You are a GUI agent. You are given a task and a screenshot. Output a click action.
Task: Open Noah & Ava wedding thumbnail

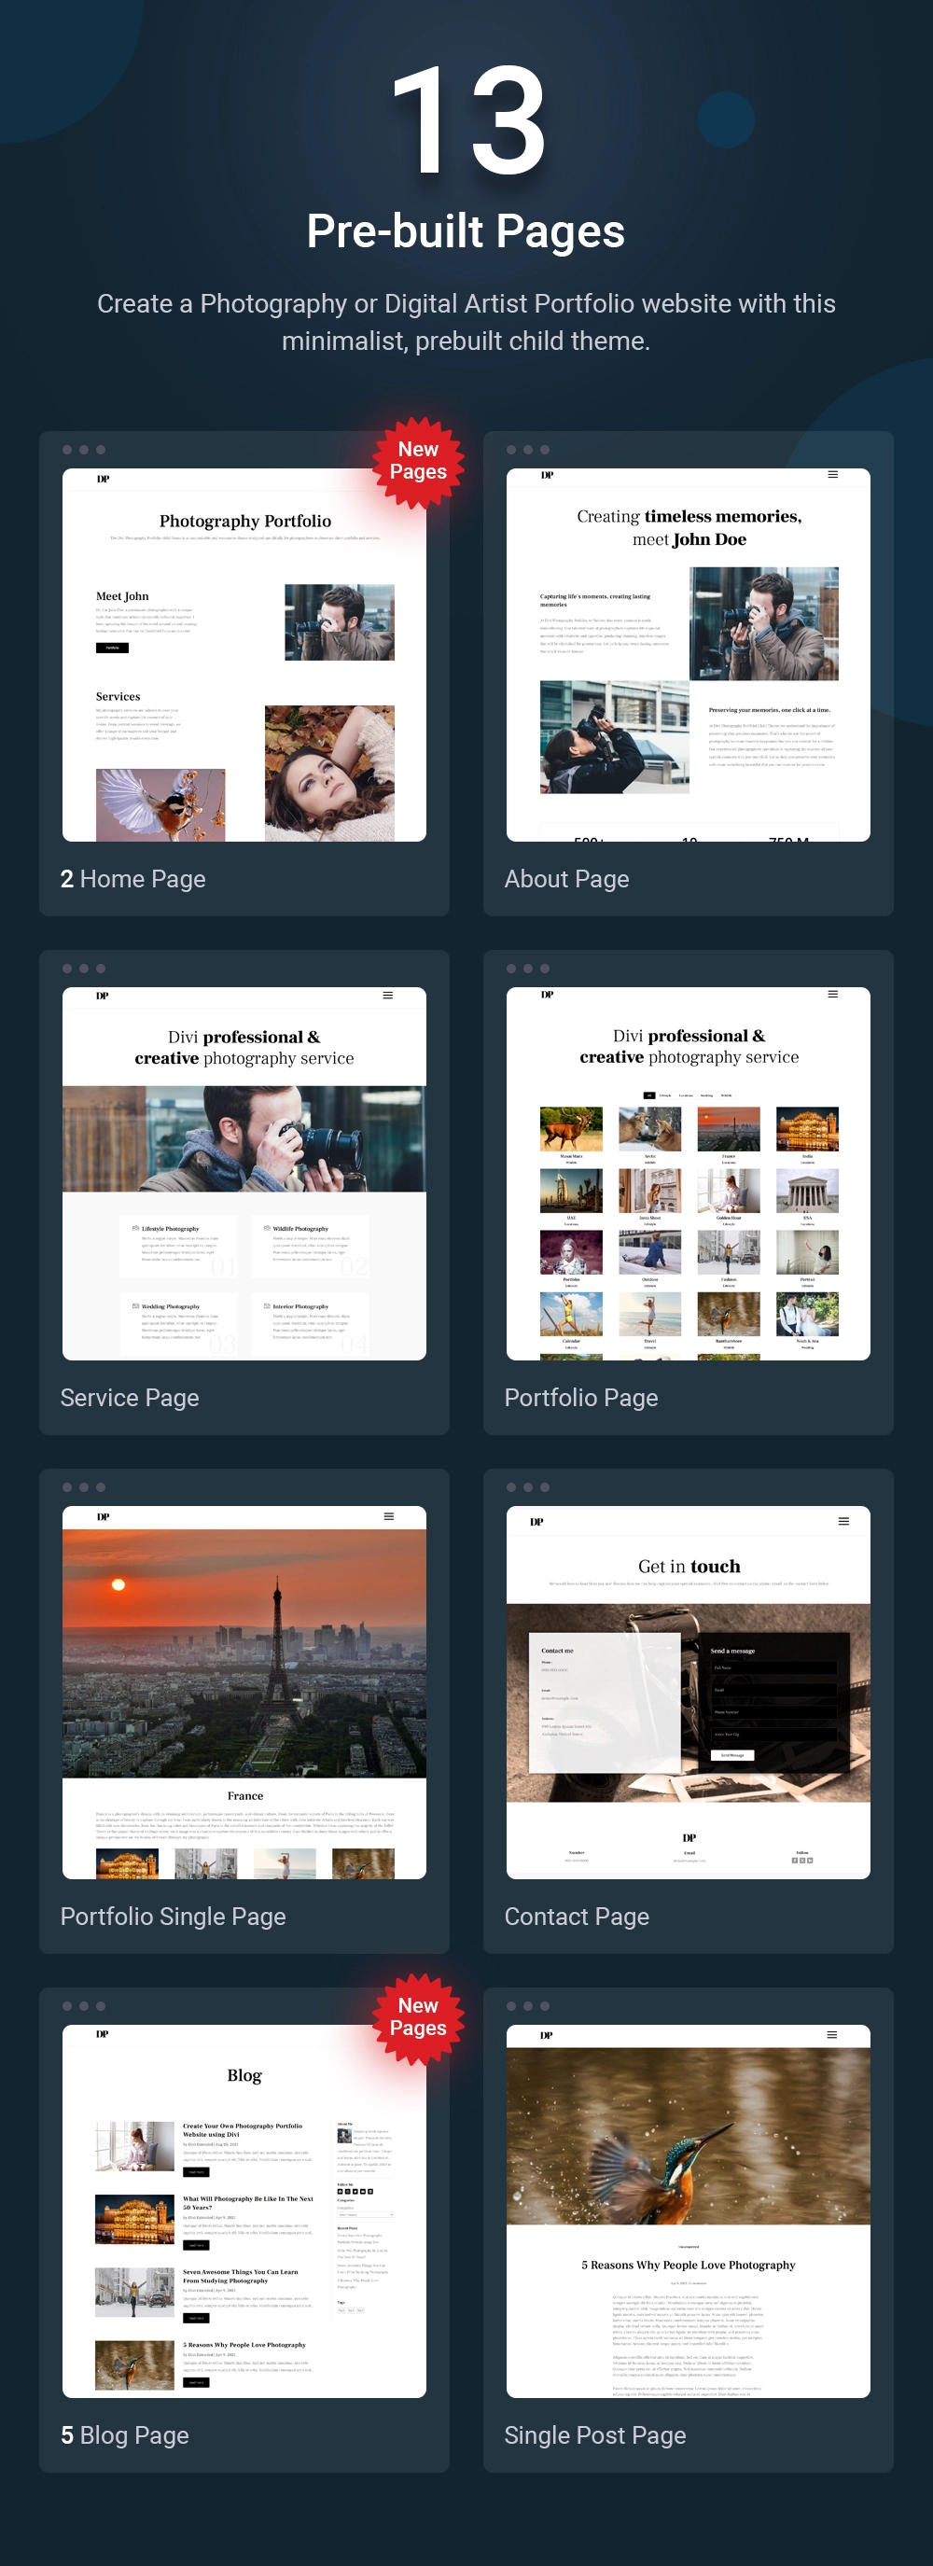click(806, 1314)
